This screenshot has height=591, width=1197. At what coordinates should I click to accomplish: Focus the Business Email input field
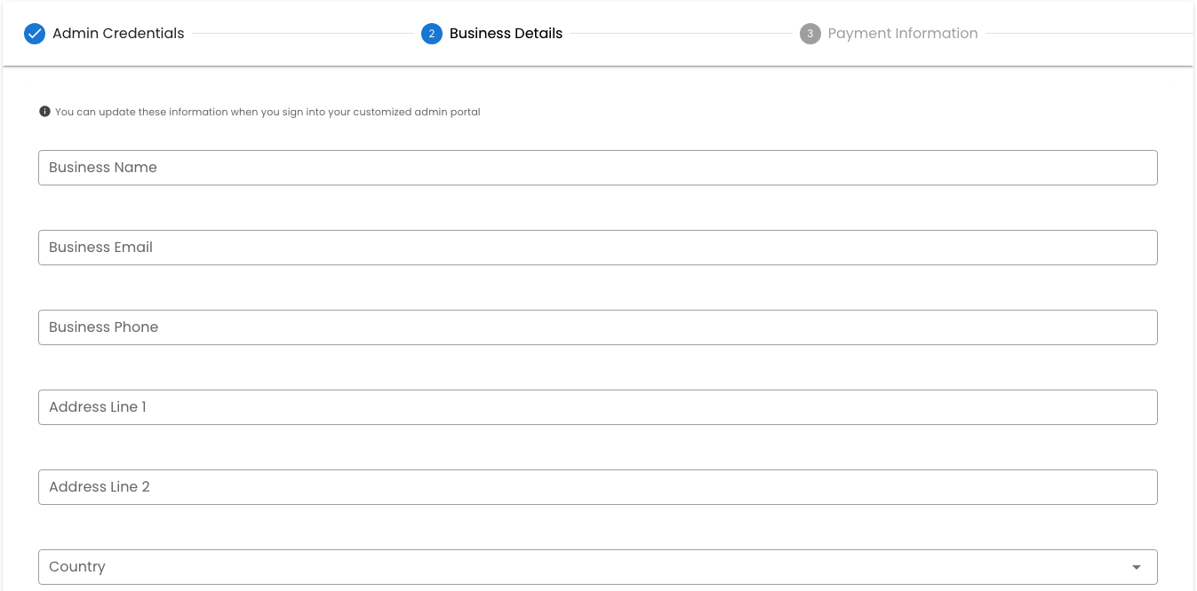pyautogui.click(x=597, y=248)
